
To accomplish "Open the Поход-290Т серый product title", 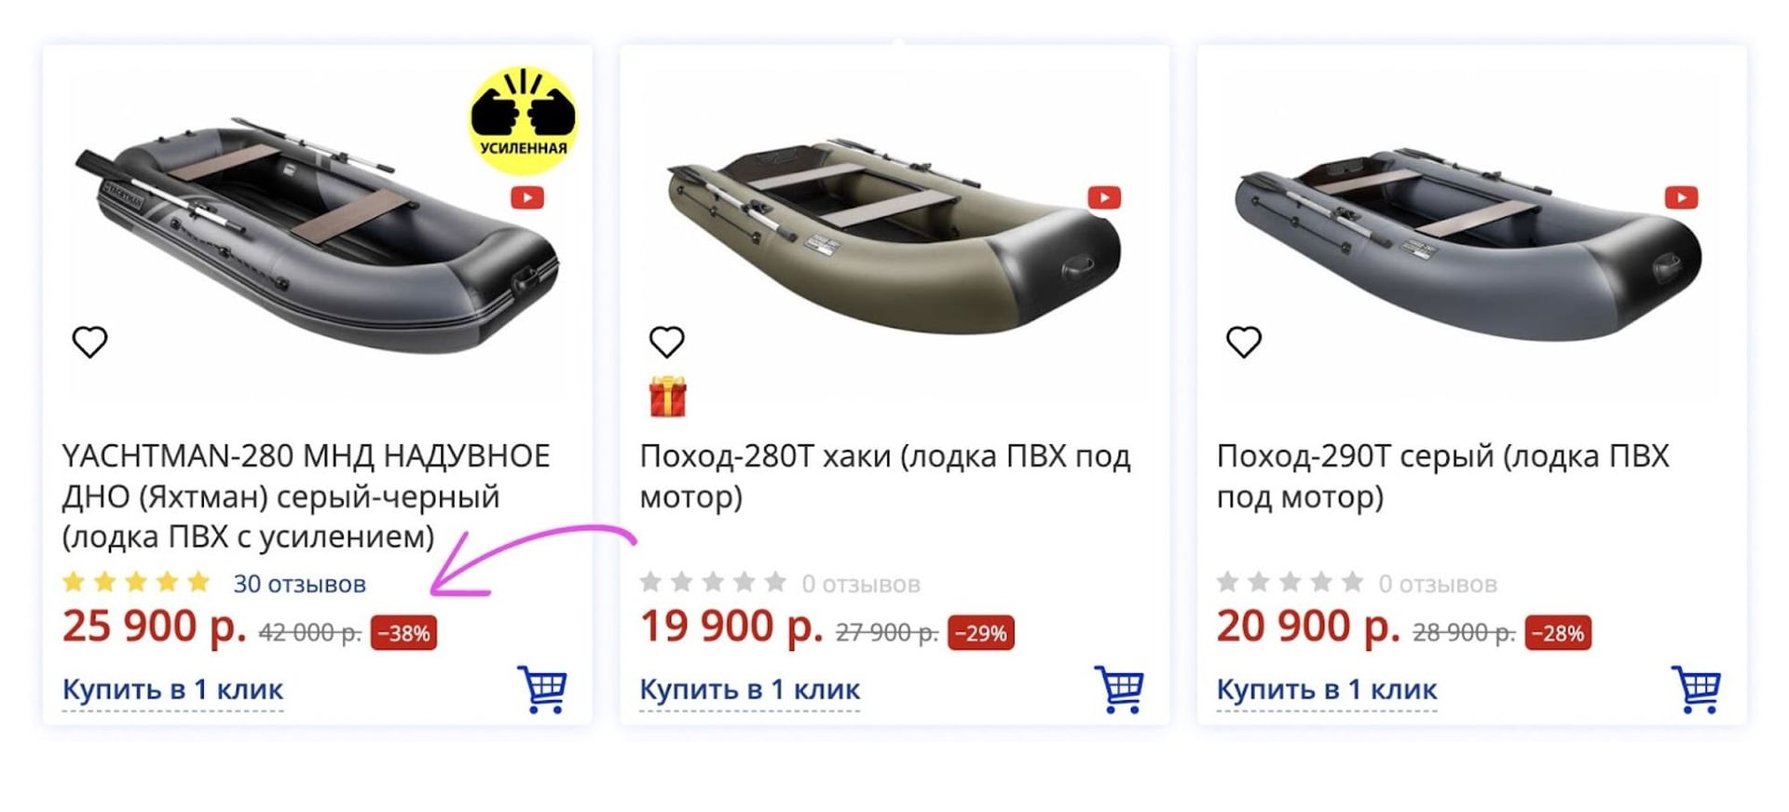I will (1442, 476).
